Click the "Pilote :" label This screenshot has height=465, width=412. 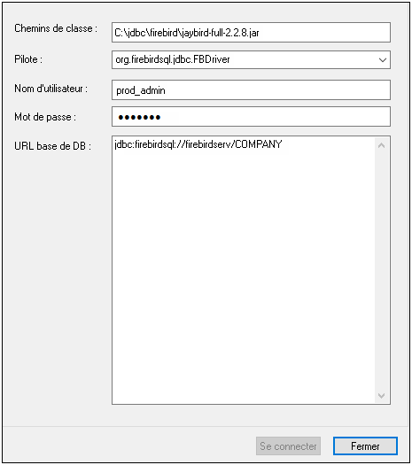tap(28, 59)
